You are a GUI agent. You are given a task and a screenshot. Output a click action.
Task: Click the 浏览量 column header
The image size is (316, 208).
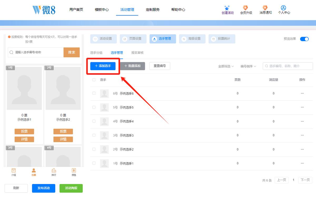tap(273, 80)
